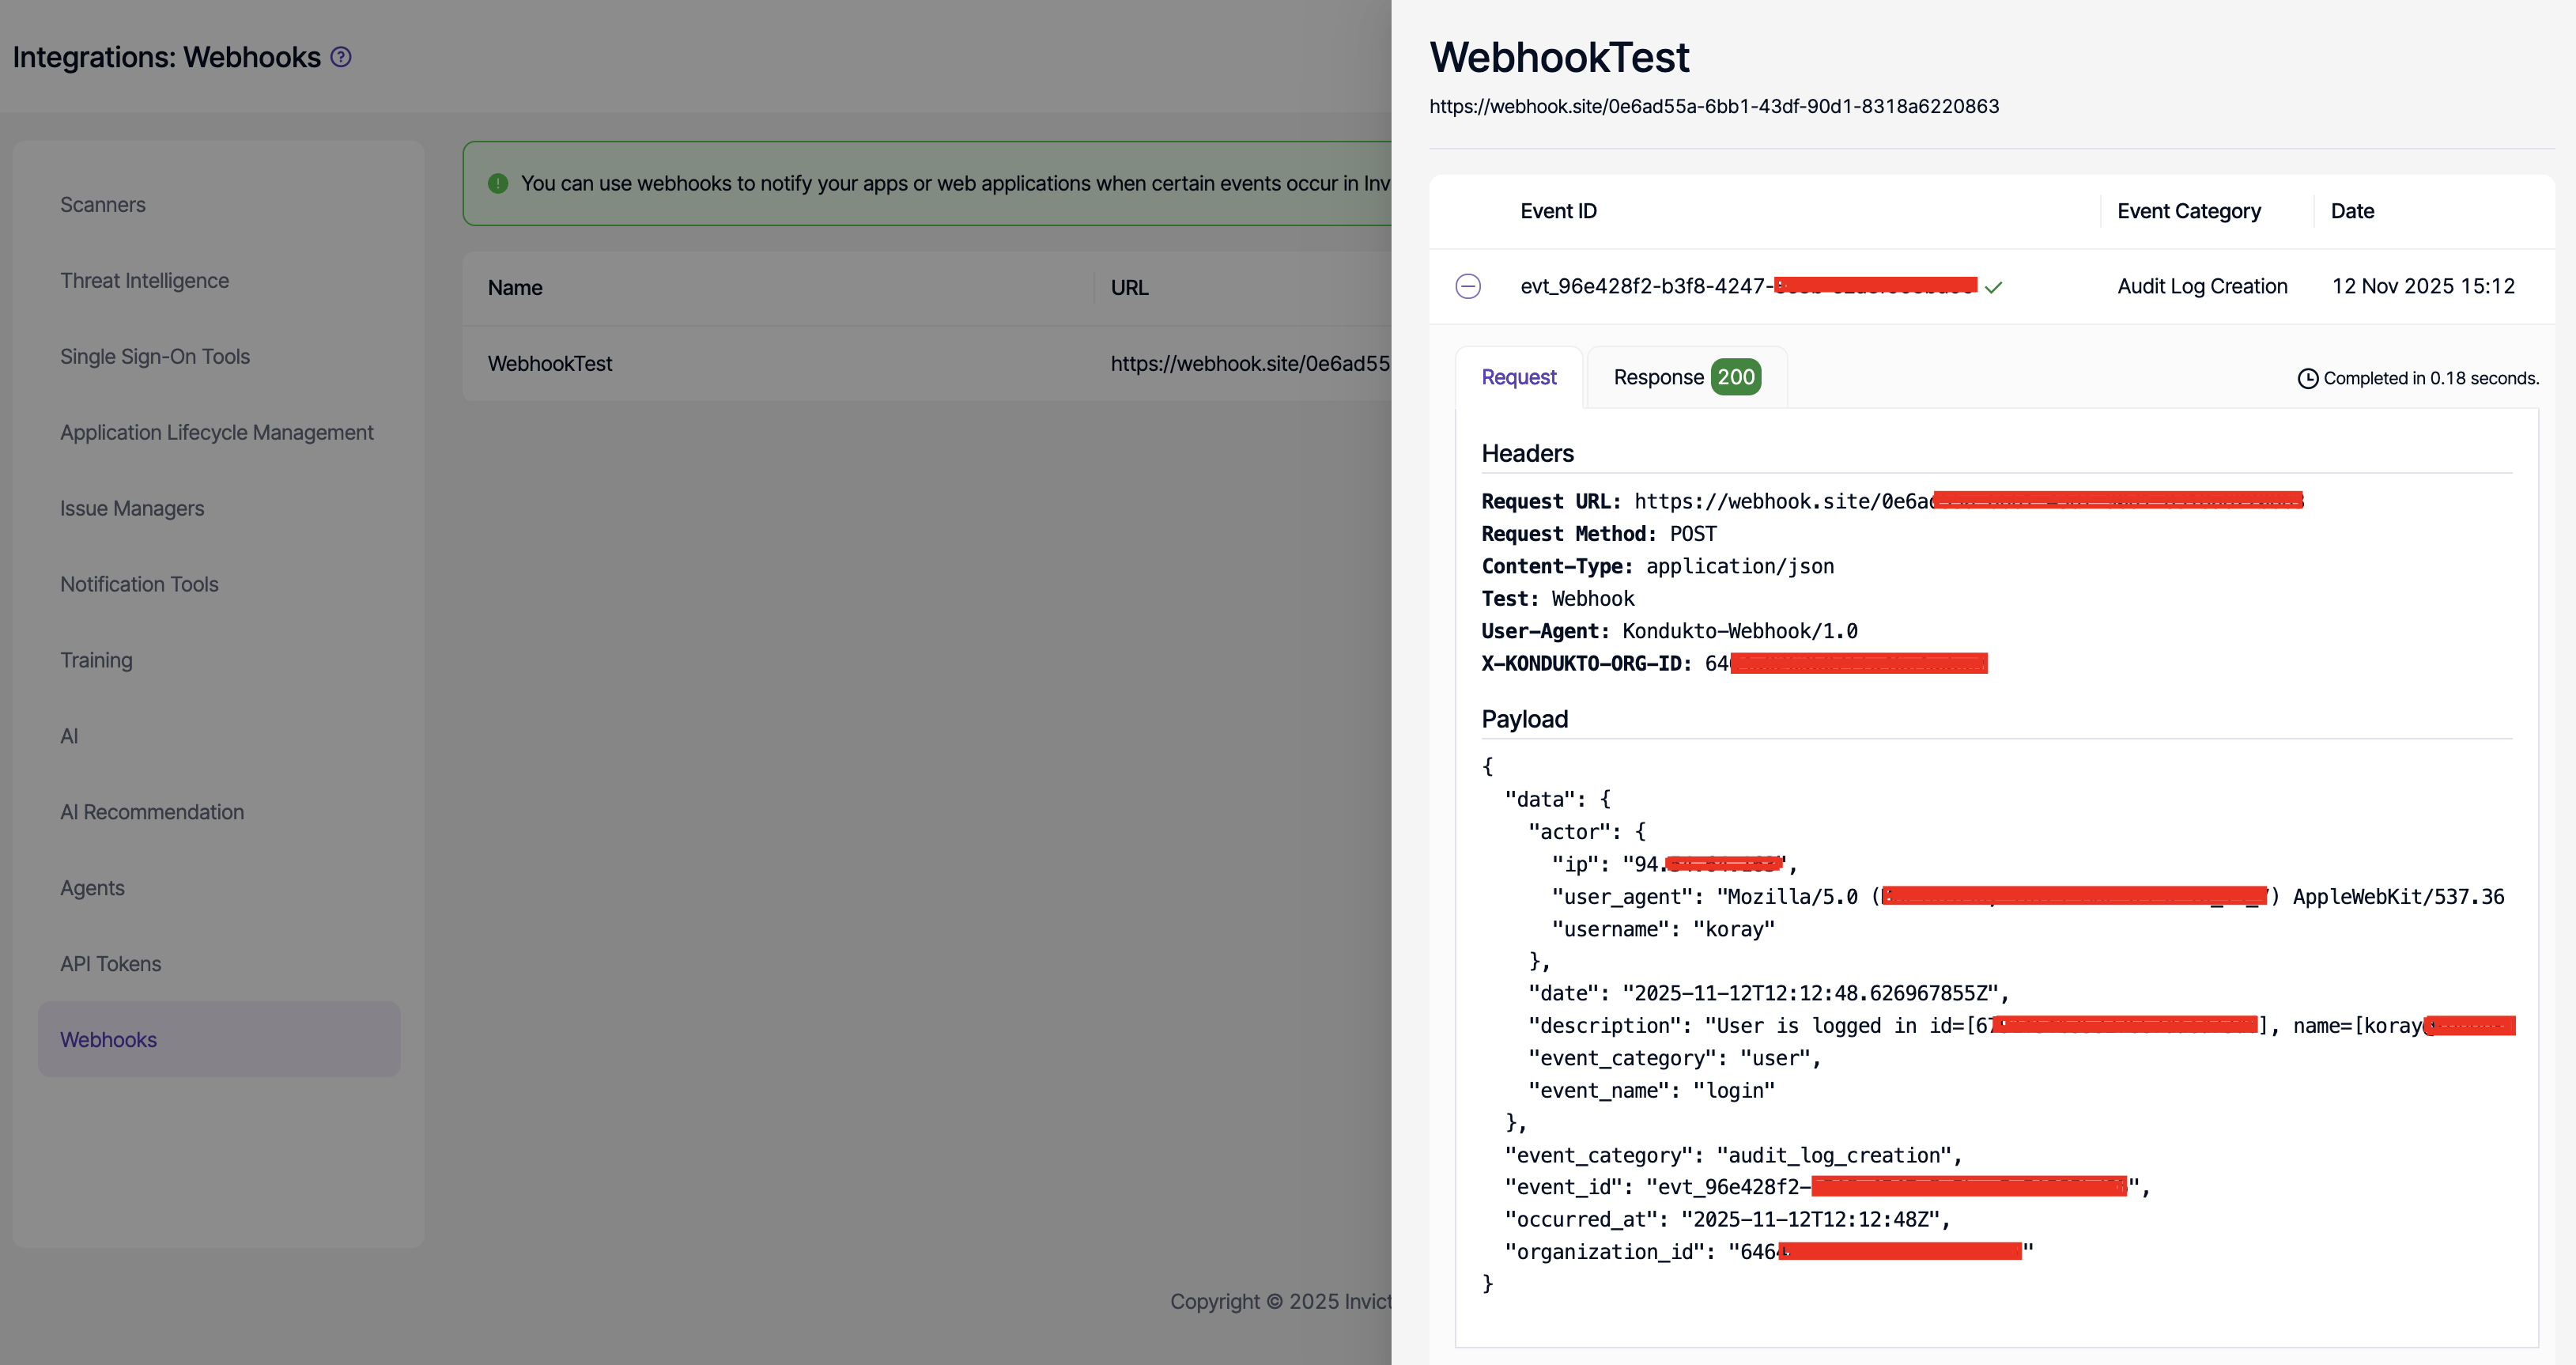Go to Single Sign-On Tools

pos(155,357)
